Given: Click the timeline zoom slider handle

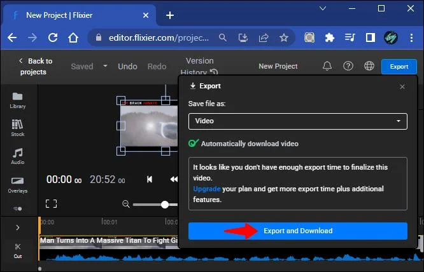Looking at the screenshot, I should [x=165, y=204].
